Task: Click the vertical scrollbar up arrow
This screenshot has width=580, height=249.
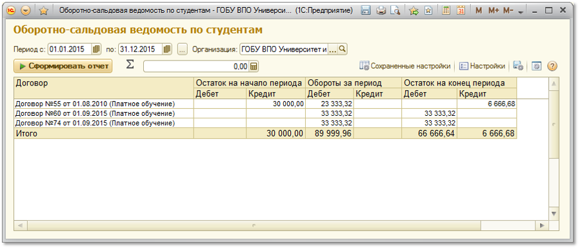Action: click(554, 84)
